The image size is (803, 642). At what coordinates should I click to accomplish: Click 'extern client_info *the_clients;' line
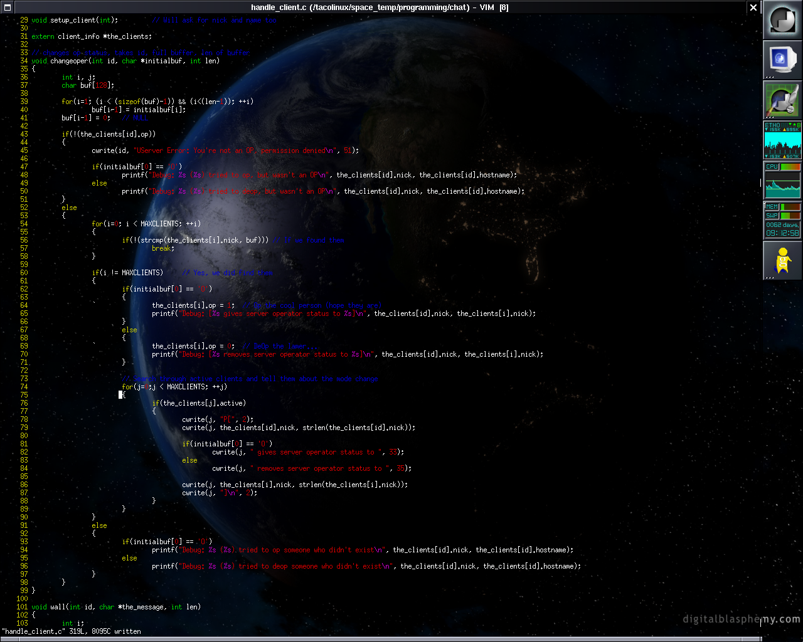(x=92, y=36)
